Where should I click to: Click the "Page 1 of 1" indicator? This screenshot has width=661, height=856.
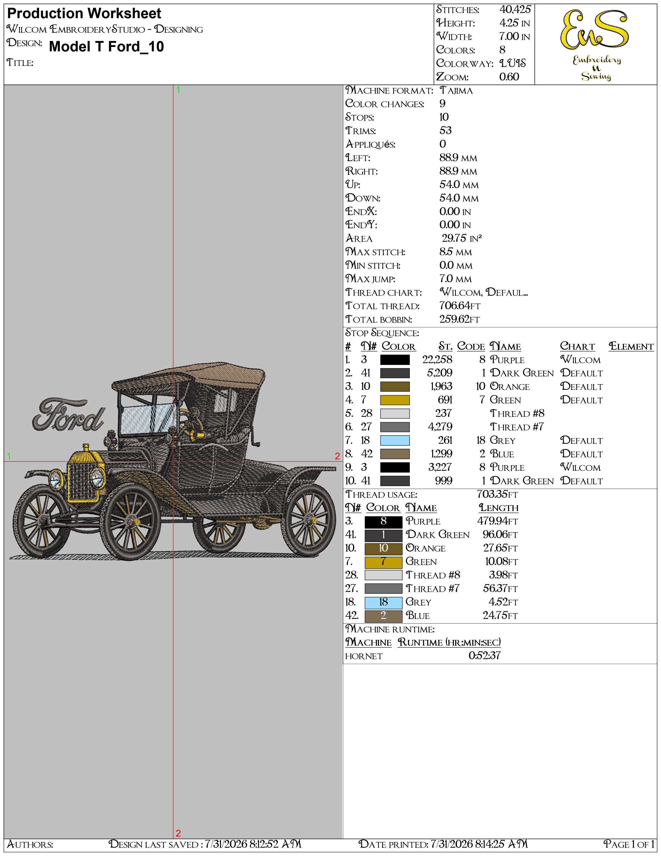(629, 844)
